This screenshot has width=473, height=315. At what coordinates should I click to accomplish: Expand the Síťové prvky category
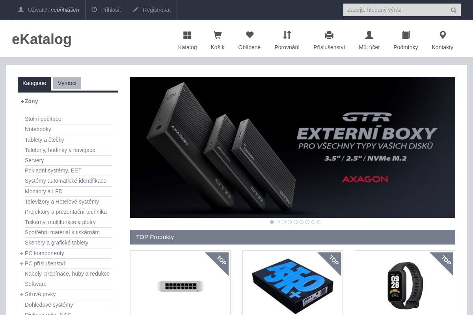coord(22,295)
